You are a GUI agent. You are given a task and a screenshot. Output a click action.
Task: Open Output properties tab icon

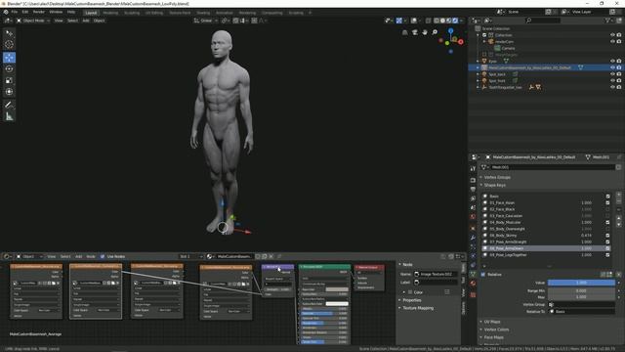[473, 189]
